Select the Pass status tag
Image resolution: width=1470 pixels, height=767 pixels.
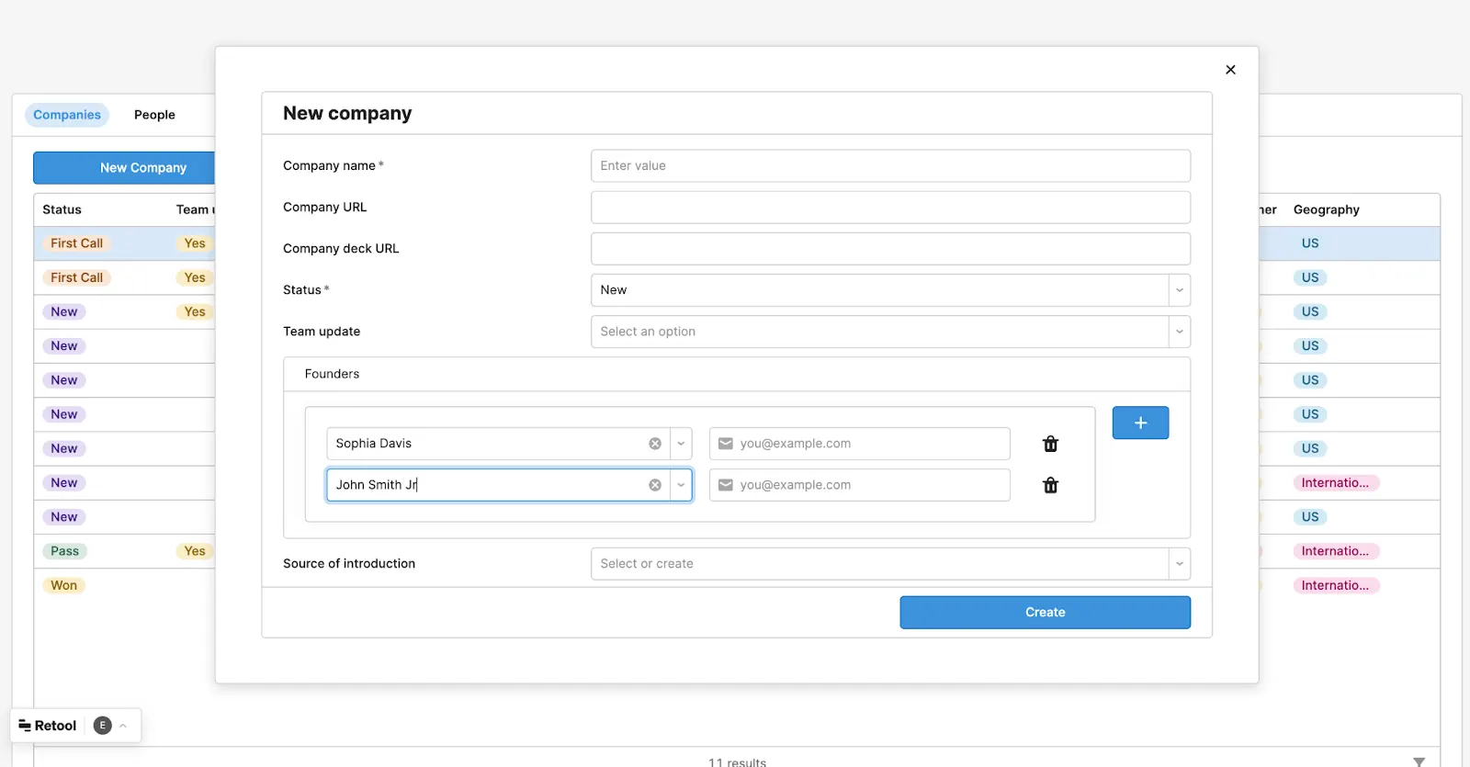tap(64, 551)
